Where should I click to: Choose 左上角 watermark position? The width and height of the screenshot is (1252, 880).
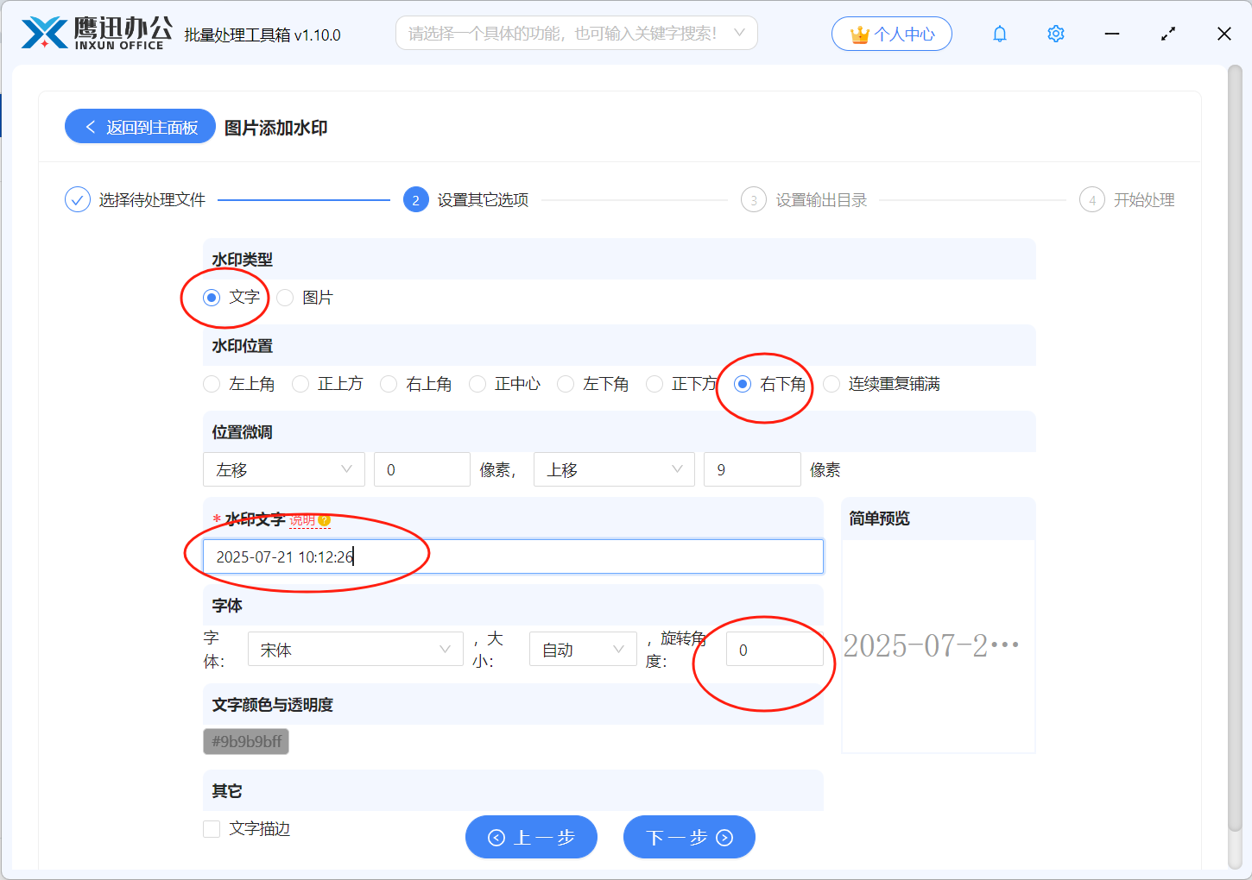coord(212,384)
